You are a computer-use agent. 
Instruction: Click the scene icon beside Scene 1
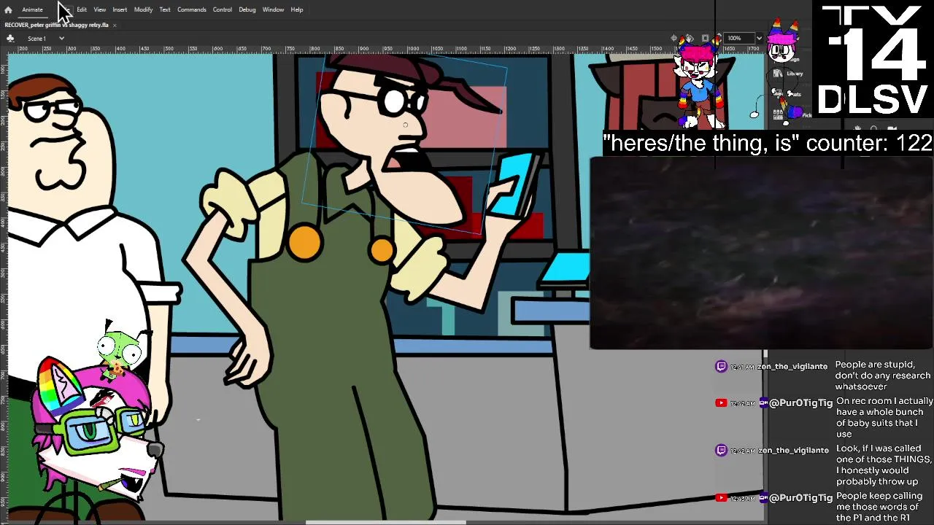tap(10, 38)
